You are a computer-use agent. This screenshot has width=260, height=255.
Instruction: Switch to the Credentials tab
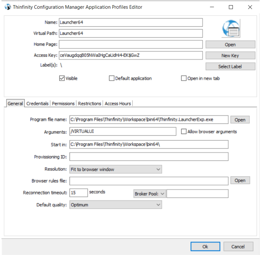click(37, 104)
